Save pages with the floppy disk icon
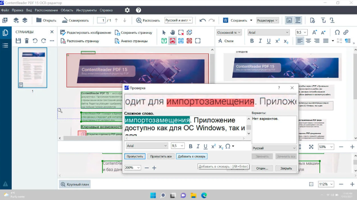The height and width of the screenshot is (200, 357). [x=18, y=41]
